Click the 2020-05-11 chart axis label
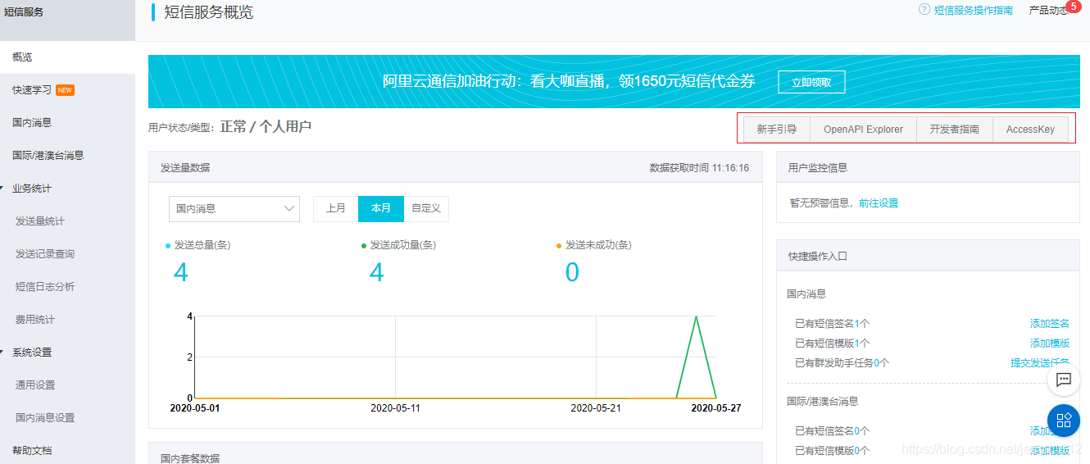This screenshot has width=1090, height=464. click(x=395, y=407)
